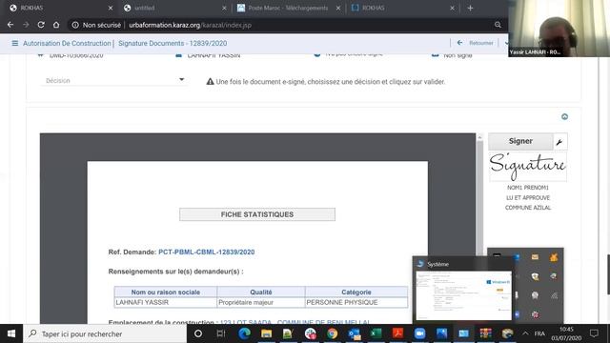Open the notification center icon

point(594,333)
